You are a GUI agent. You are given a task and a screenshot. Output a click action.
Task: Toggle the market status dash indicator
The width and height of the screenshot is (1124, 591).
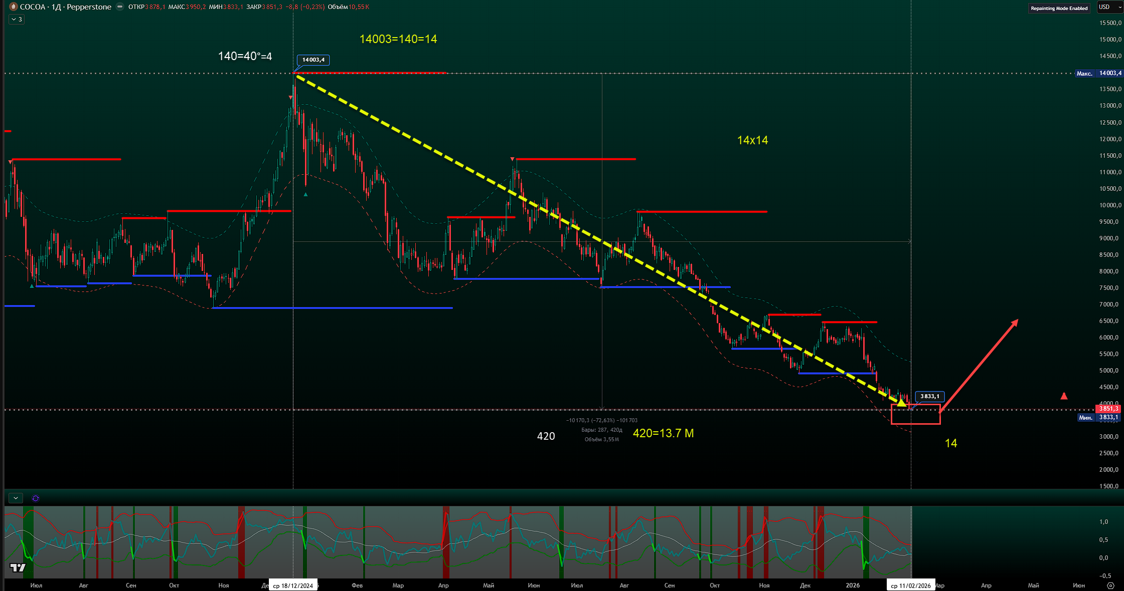pyautogui.click(x=120, y=7)
